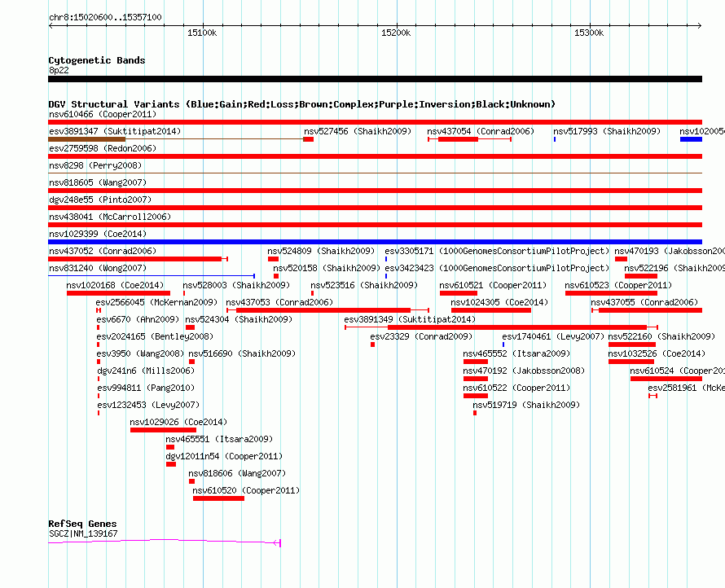Open dgv12011n54 (Cooper2011) label
725x588 pixels.
point(224,456)
